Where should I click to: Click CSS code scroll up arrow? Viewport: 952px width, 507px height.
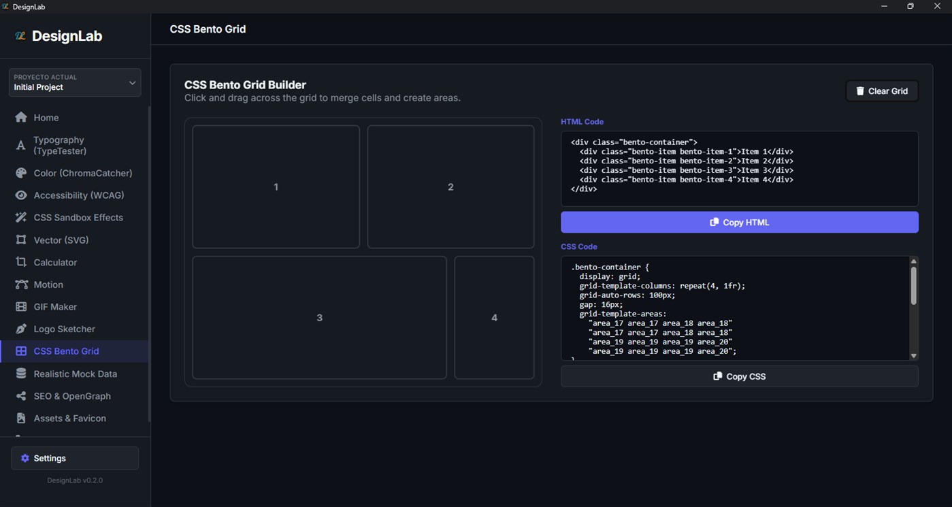[x=913, y=261]
